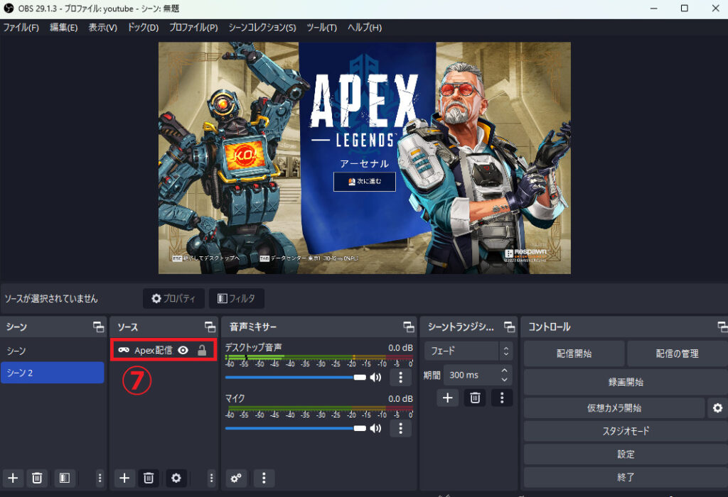Open virtual camera settings gear
The height and width of the screenshot is (497, 728).
click(x=718, y=408)
